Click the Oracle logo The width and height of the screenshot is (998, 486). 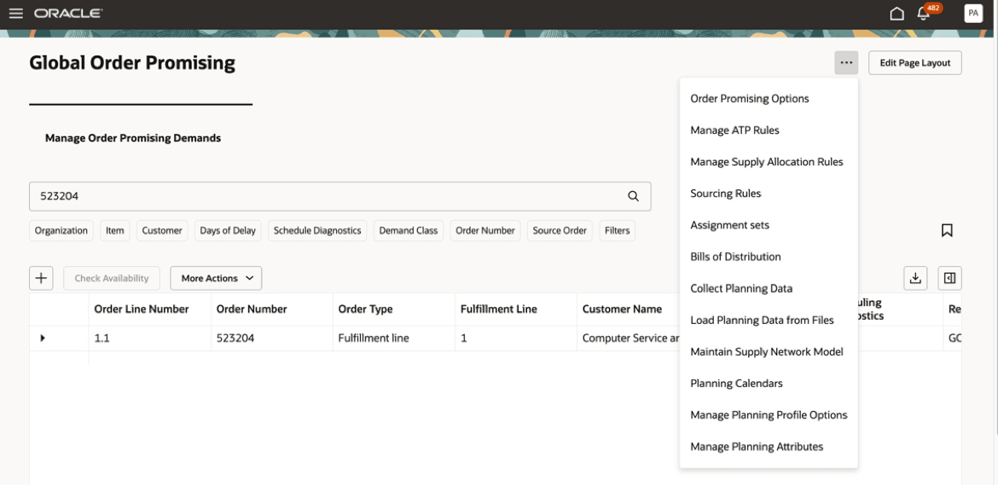(69, 14)
